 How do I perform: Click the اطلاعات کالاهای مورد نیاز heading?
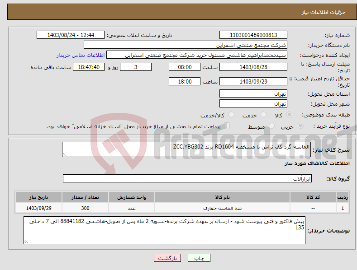point(317,163)
